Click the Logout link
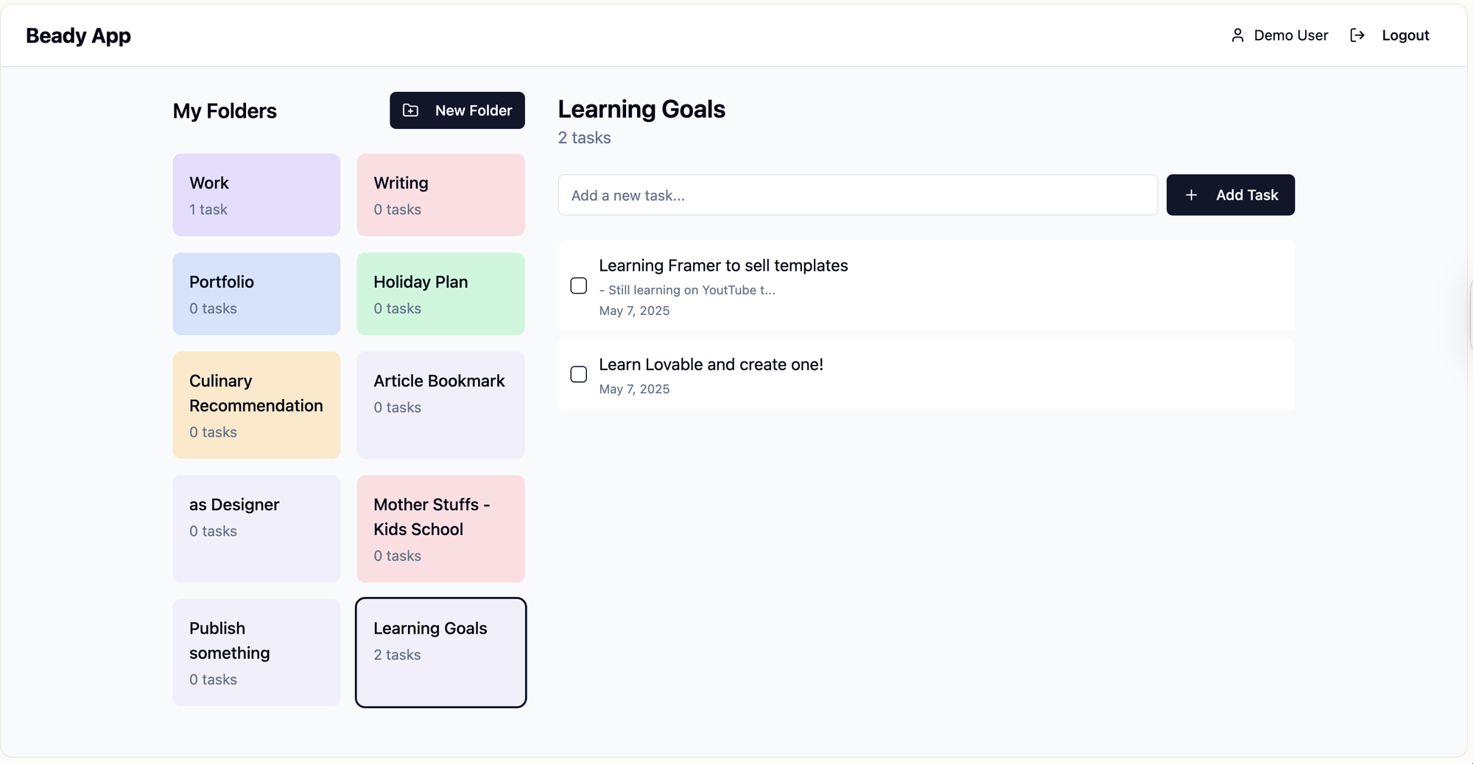This screenshot has height=764, width=1473. coord(1405,35)
